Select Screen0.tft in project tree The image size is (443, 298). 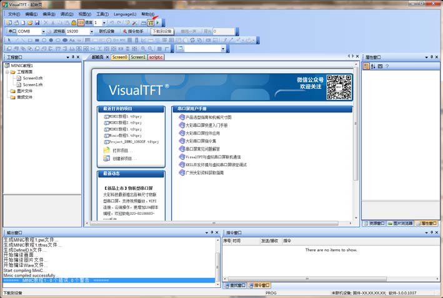coord(32,78)
